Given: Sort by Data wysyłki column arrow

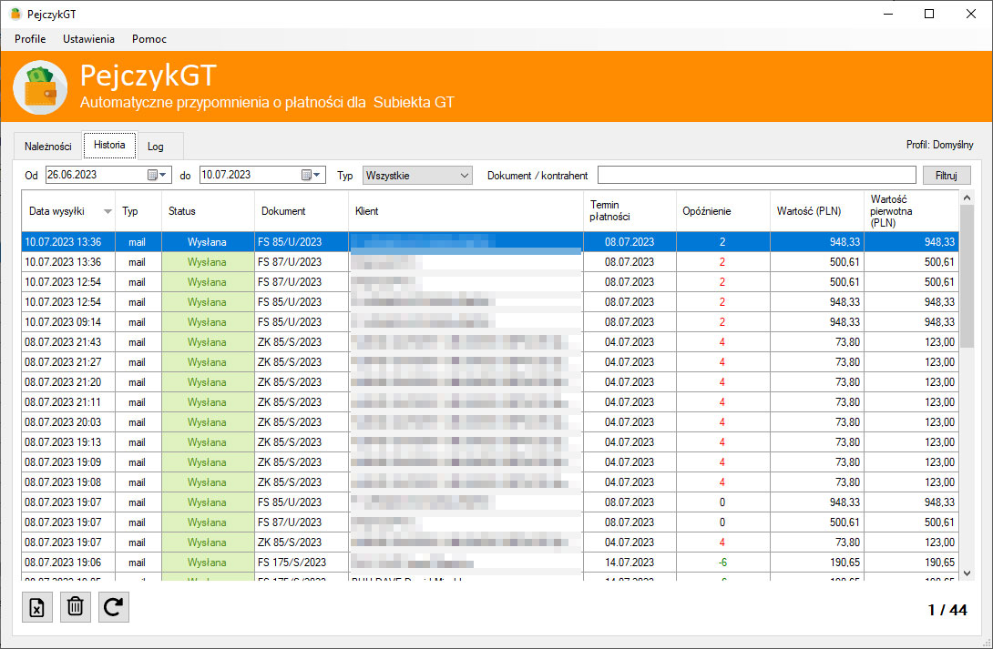Looking at the screenshot, I should (x=107, y=211).
